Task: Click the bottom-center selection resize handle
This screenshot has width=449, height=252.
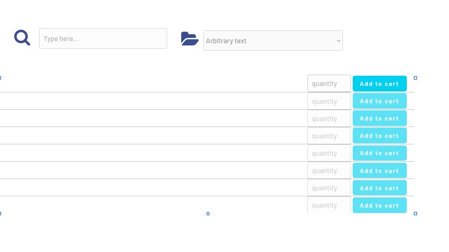Action: coord(208,214)
